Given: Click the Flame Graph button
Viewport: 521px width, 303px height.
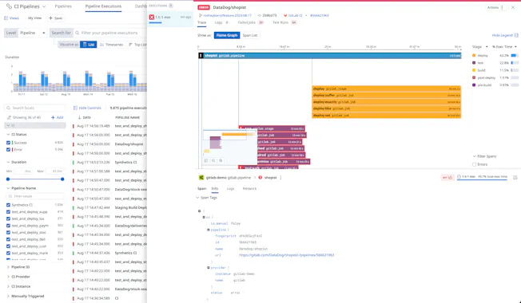Looking at the screenshot, I should point(227,35).
